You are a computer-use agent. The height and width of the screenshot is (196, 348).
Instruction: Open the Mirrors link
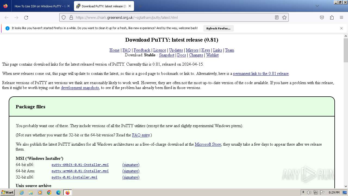192,50
